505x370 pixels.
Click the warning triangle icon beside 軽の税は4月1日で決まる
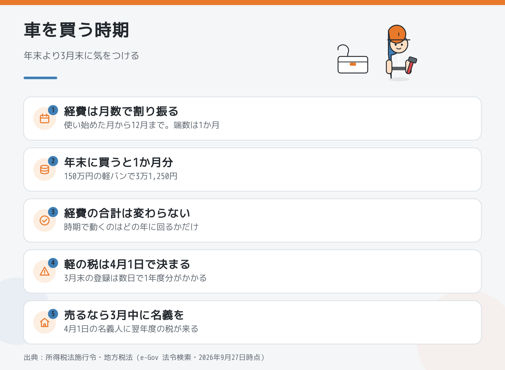click(x=45, y=271)
